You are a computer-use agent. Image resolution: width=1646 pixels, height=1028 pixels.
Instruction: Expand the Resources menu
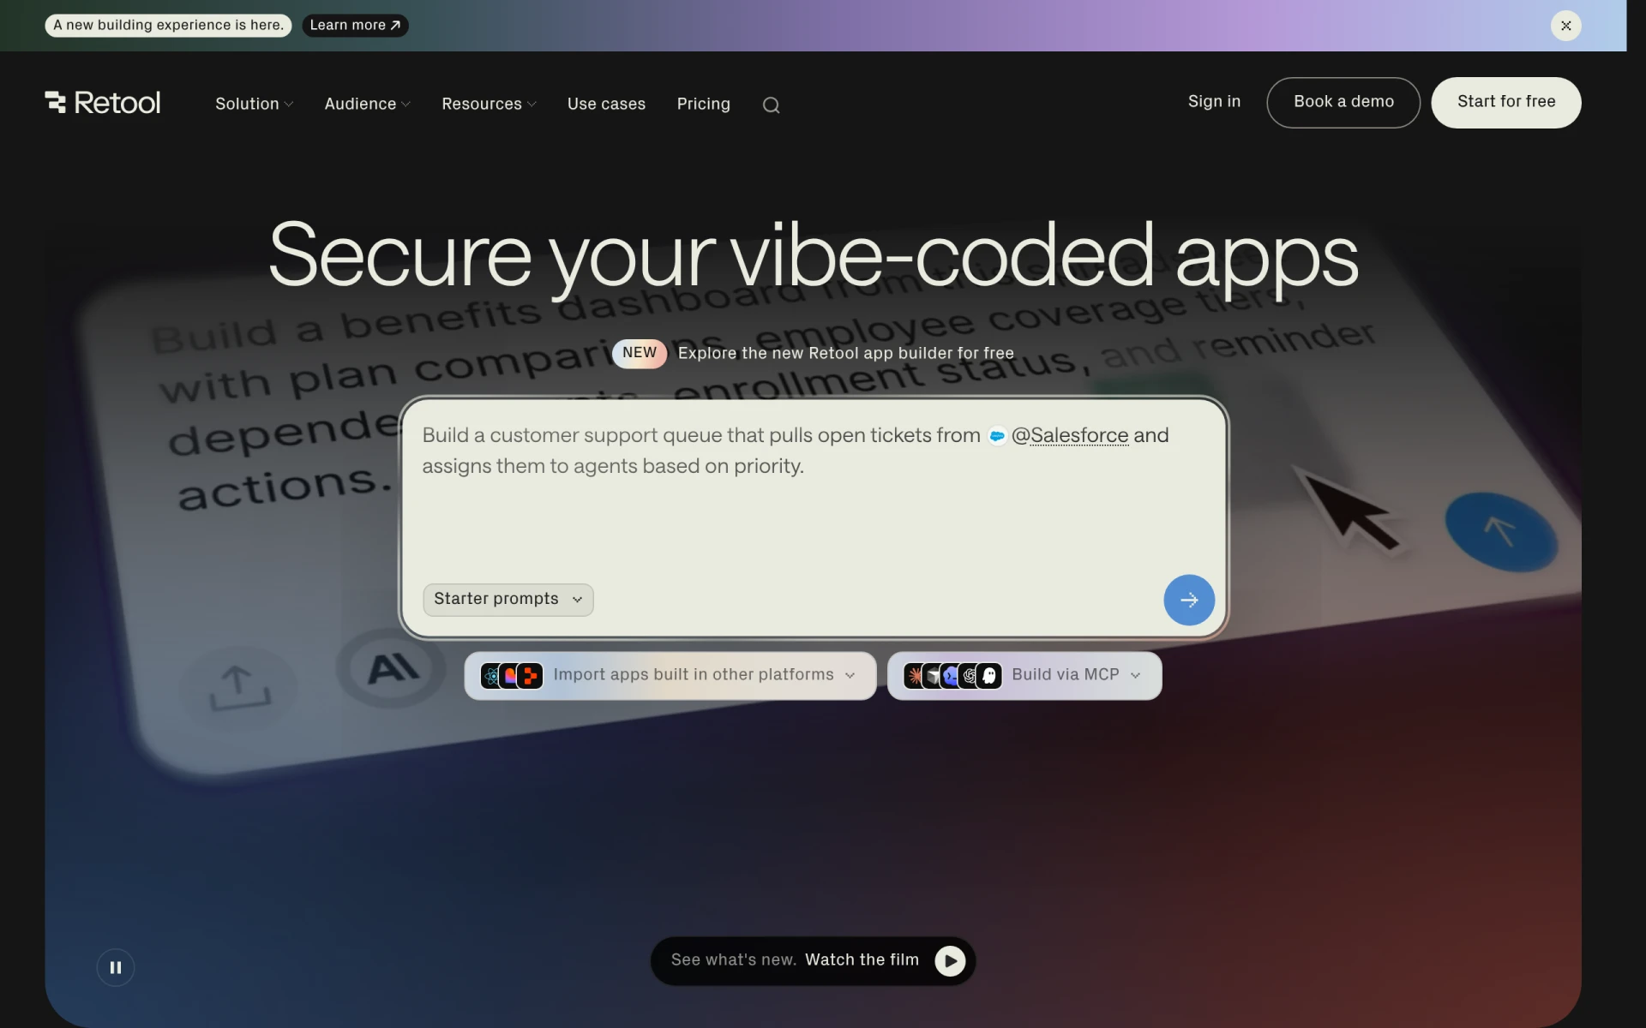tap(489, 104)
